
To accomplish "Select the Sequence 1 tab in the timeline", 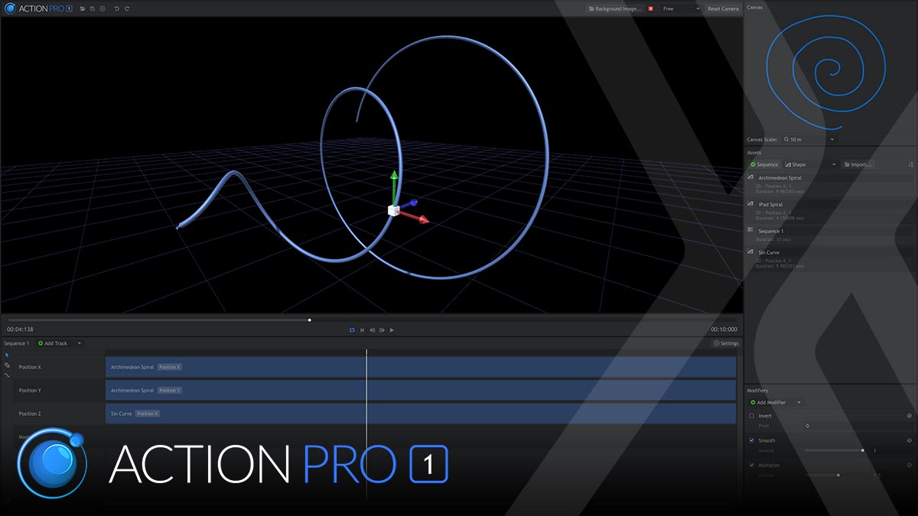I will (x=15, y=343).
